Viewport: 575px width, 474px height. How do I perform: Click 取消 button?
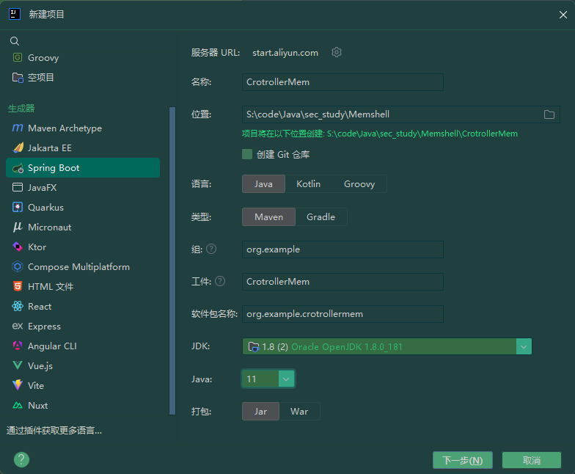pos(532,460)
